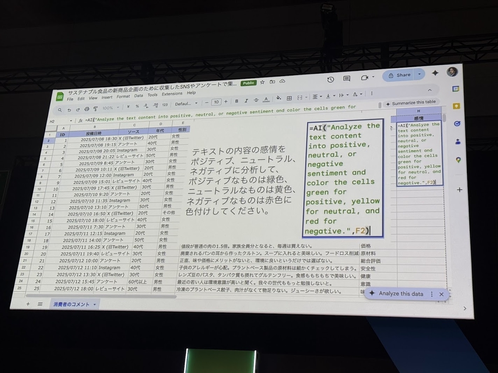Apply strikethrough formatting

pyautogui.click(x=256, y=100)
